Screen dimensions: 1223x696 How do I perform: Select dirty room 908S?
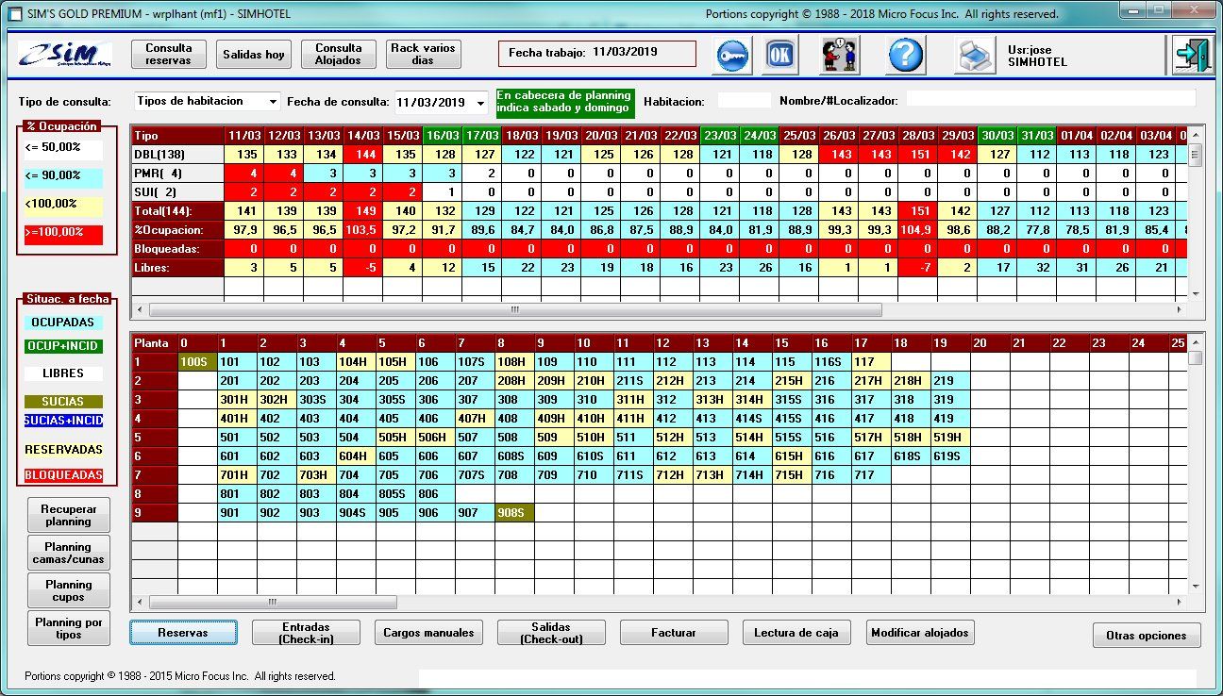tap(515, 512)
